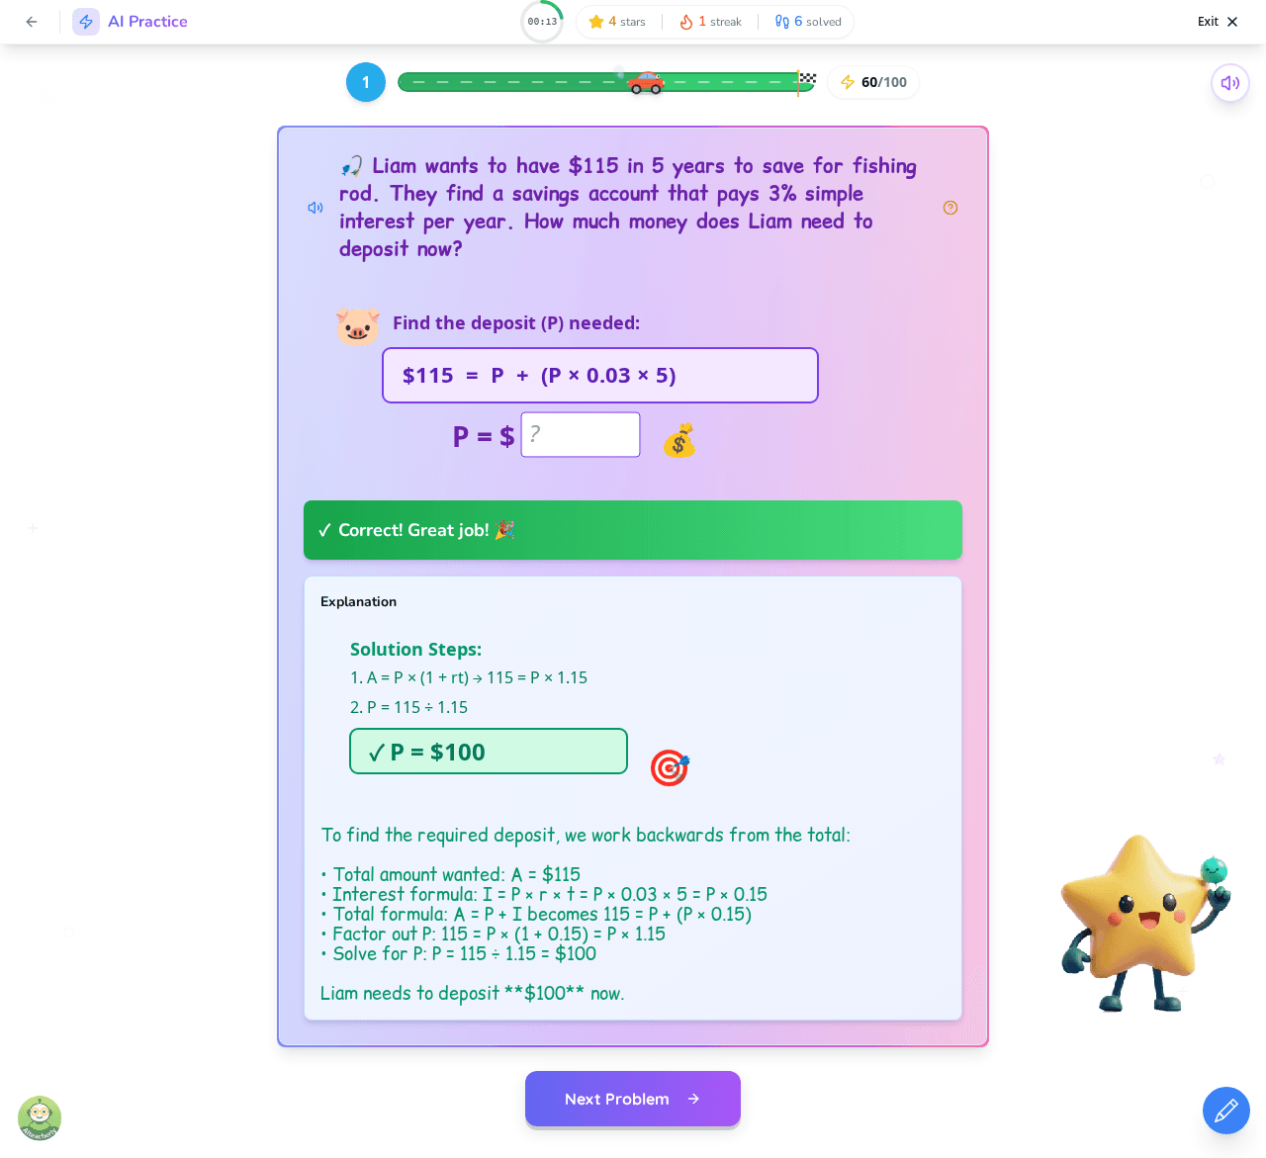
Task: View the 60/100 energy score
Action: pyautogui.click(x=873, y=82)
